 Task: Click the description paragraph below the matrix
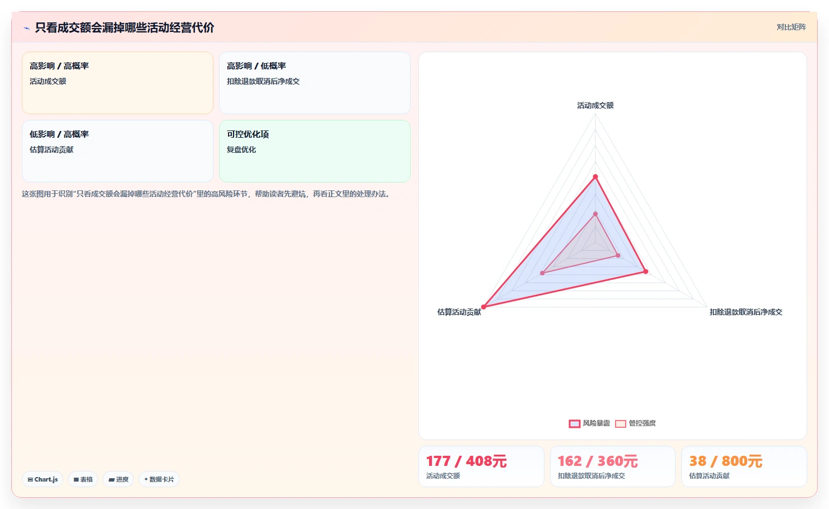[x=207, y=194]
